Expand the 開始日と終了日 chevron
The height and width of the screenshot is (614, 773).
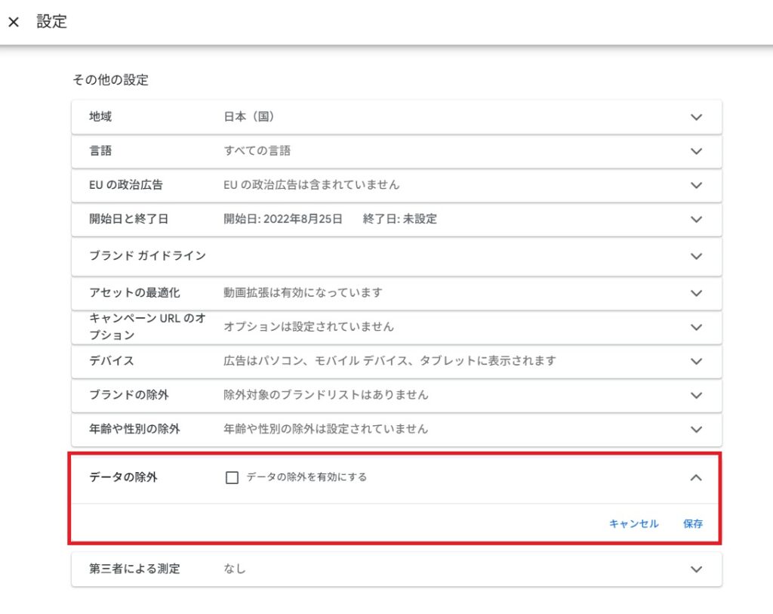696,220
